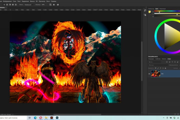Select the layer thumbnail in Layers panel
Screen dimensions: 180x120
156,74
